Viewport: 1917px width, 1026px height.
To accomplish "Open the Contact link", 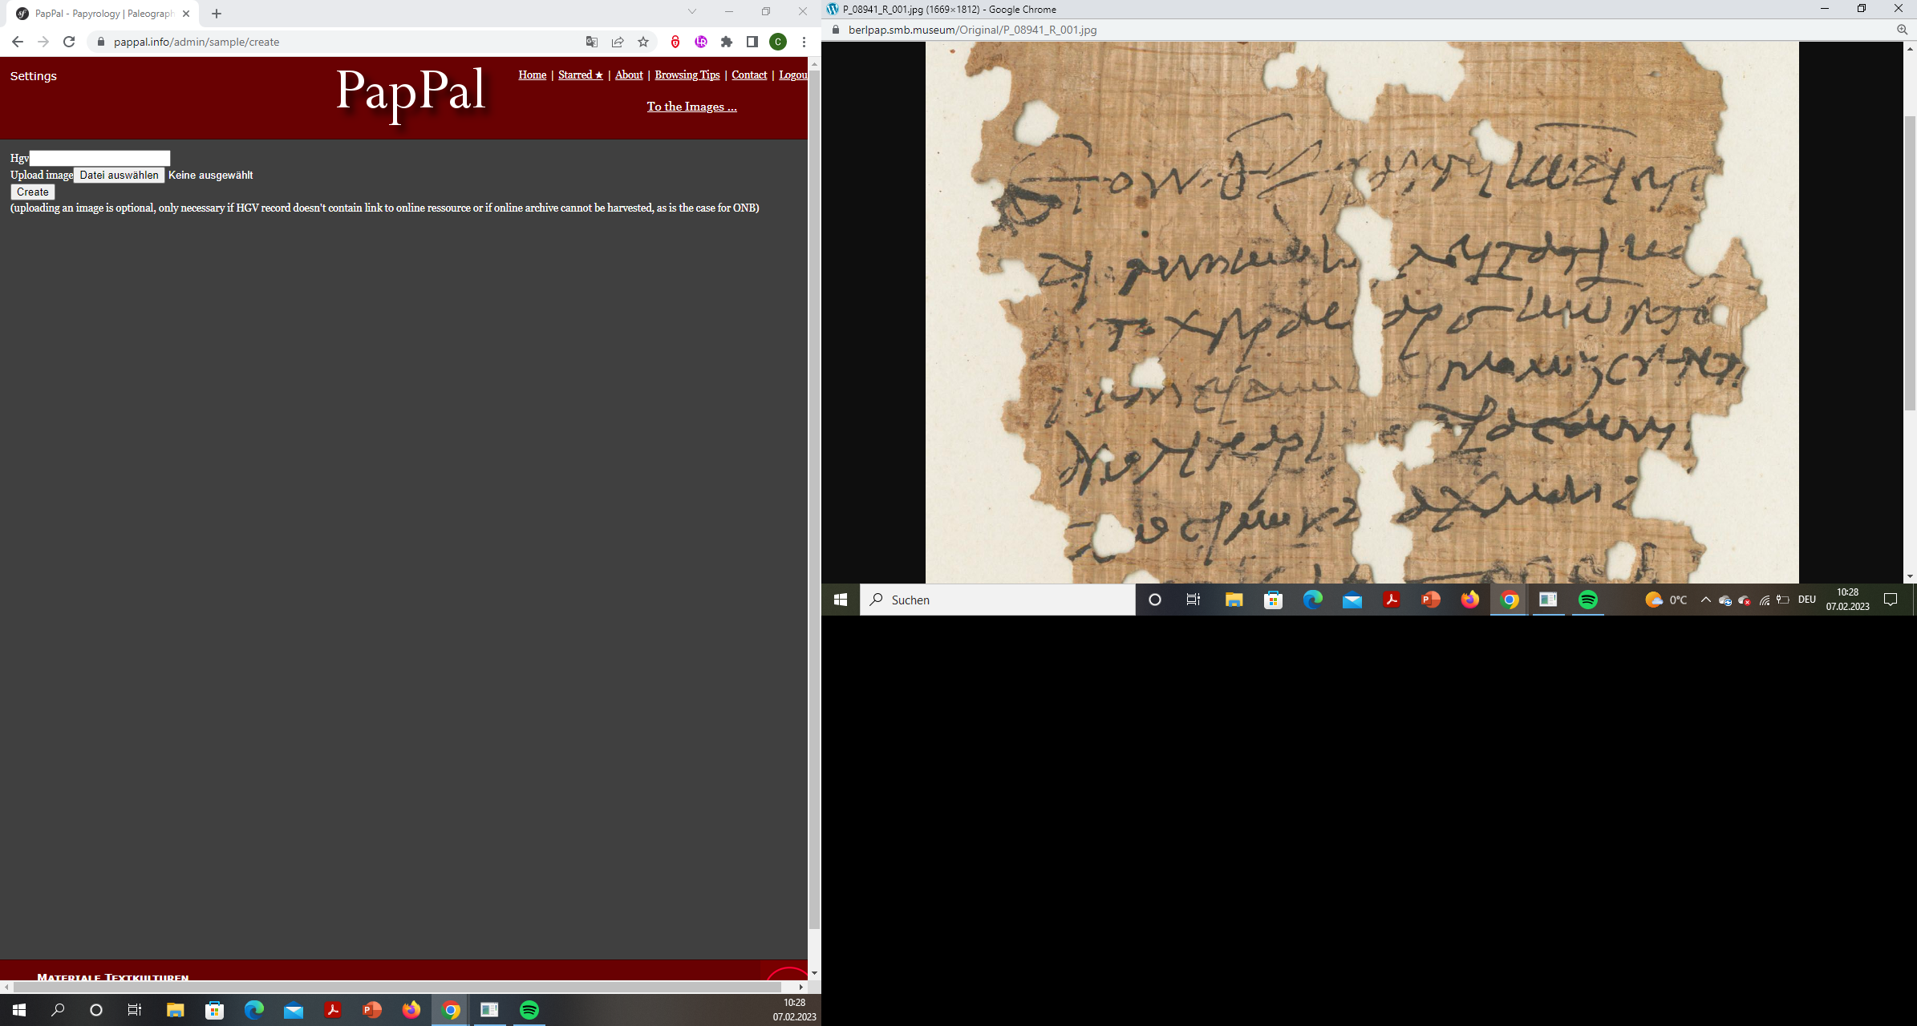I will [x=749, y=75].
